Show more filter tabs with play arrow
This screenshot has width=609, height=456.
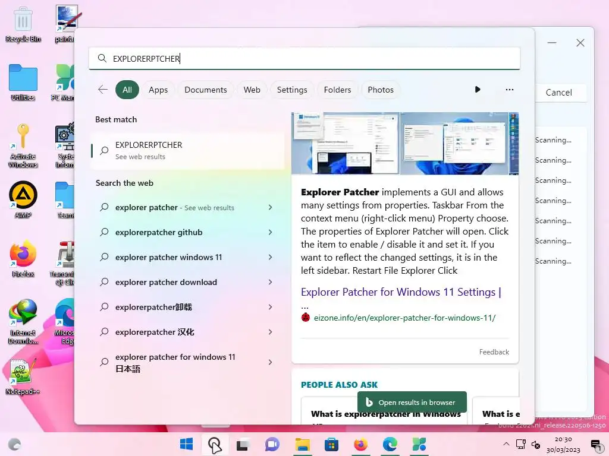coord(478,90)
